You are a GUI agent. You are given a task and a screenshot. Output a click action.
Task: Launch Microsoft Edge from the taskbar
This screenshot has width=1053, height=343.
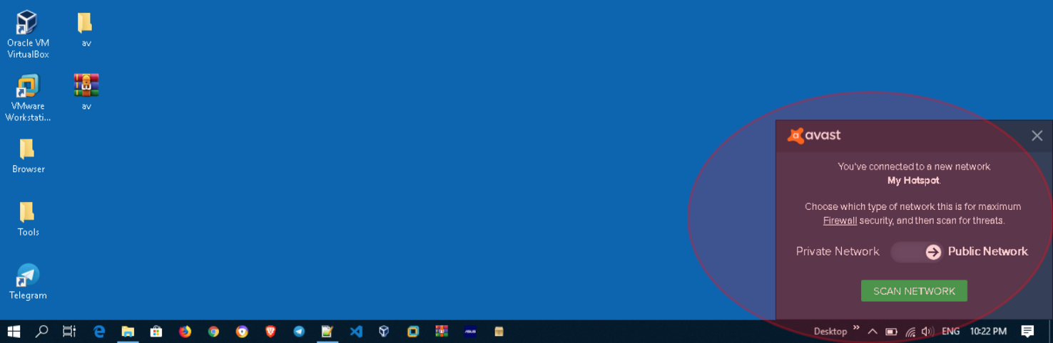pos(99,332)
